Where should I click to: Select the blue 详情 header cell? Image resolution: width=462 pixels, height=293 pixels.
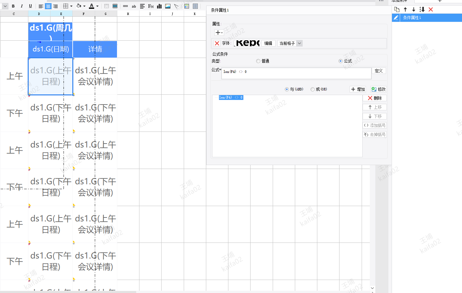click(95, 49)
